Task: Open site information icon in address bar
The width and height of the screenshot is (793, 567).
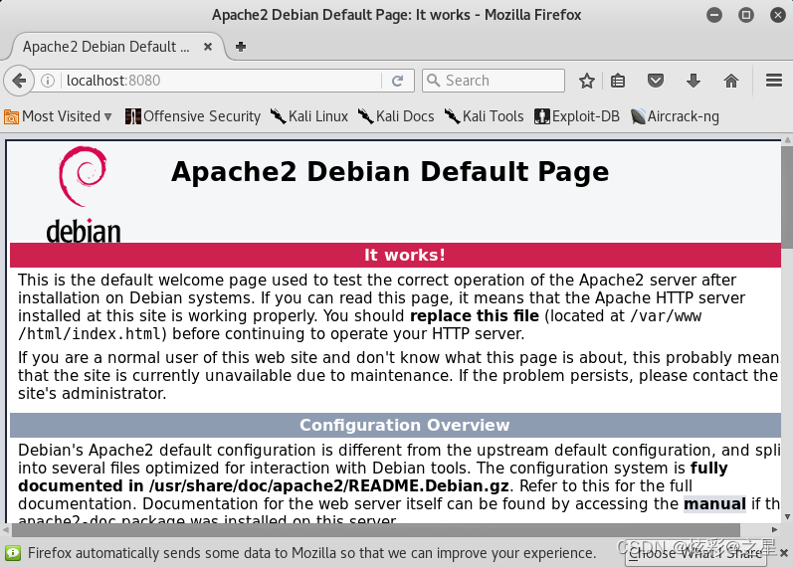Action: (48, 81)
